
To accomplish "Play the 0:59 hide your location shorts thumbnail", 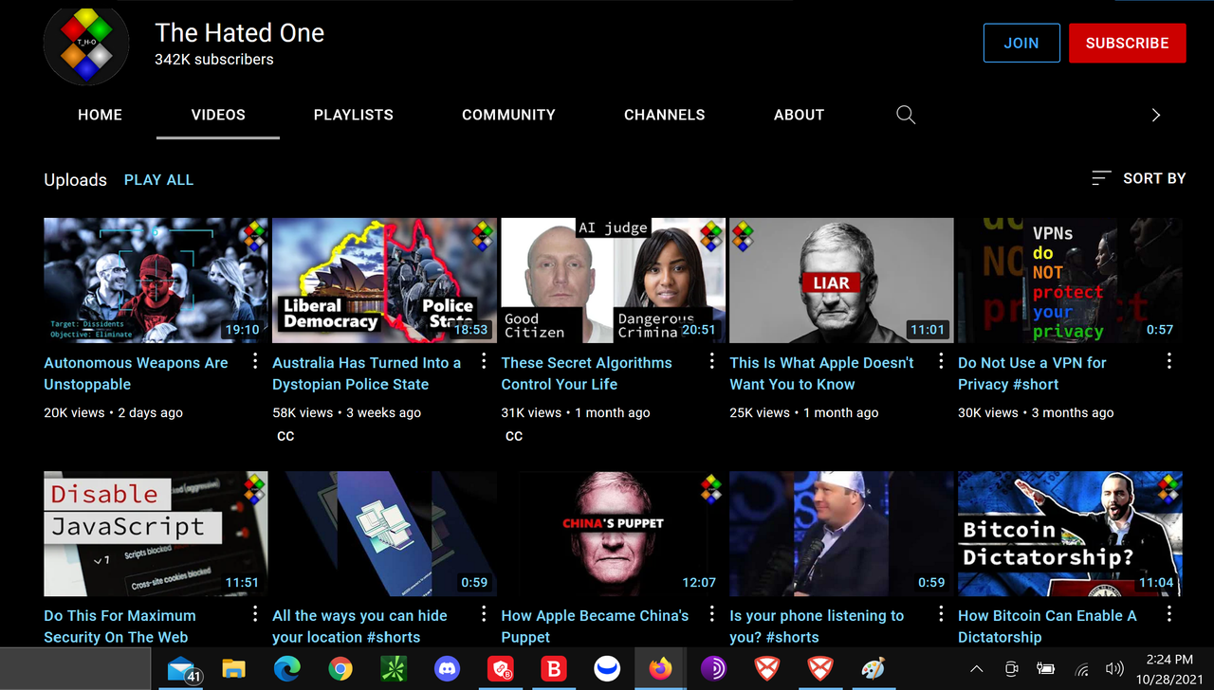I will 384,534.
